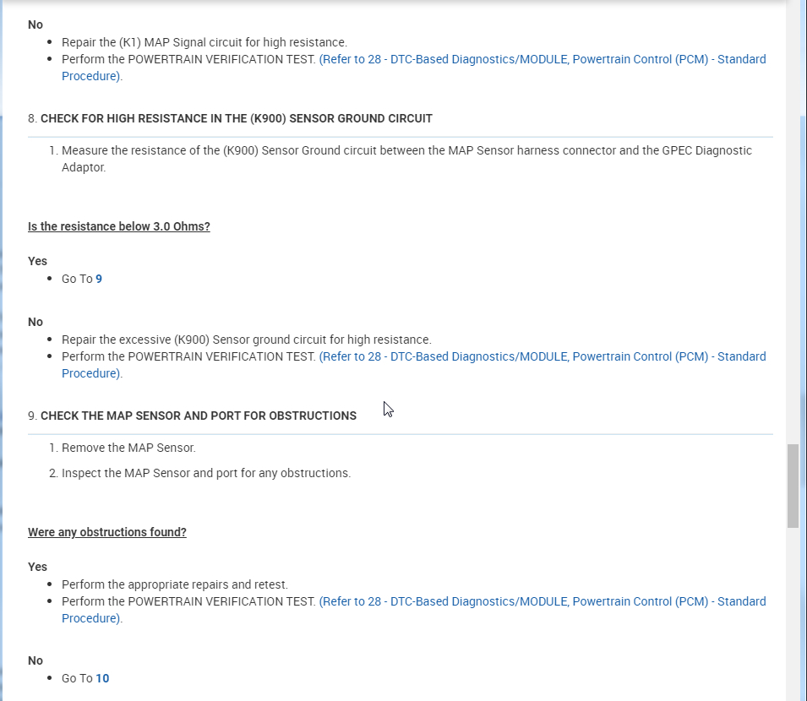The width and height of the screenshot is (807, 701).
Task: Click the 'Repair the excessive (K900) Sensor ground' bullet
Action: 246,340
